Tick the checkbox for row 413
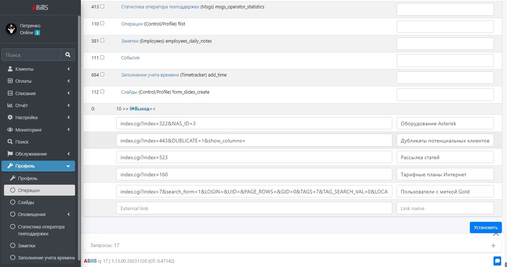Screen dimensions: 507x267 [x=102, y=7]
